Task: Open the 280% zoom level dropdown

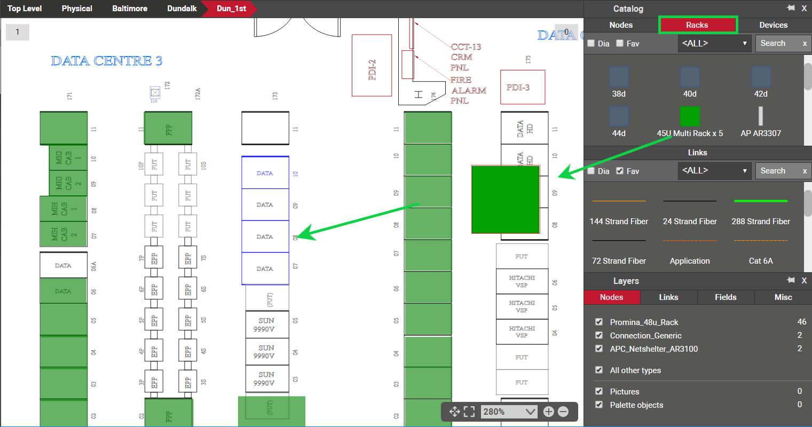Action: [x=530, y=412]
